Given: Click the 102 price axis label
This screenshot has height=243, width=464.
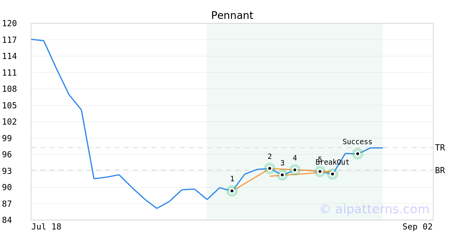Looking at the screenshot, I should pyautogui.click(x=9, y=121).
